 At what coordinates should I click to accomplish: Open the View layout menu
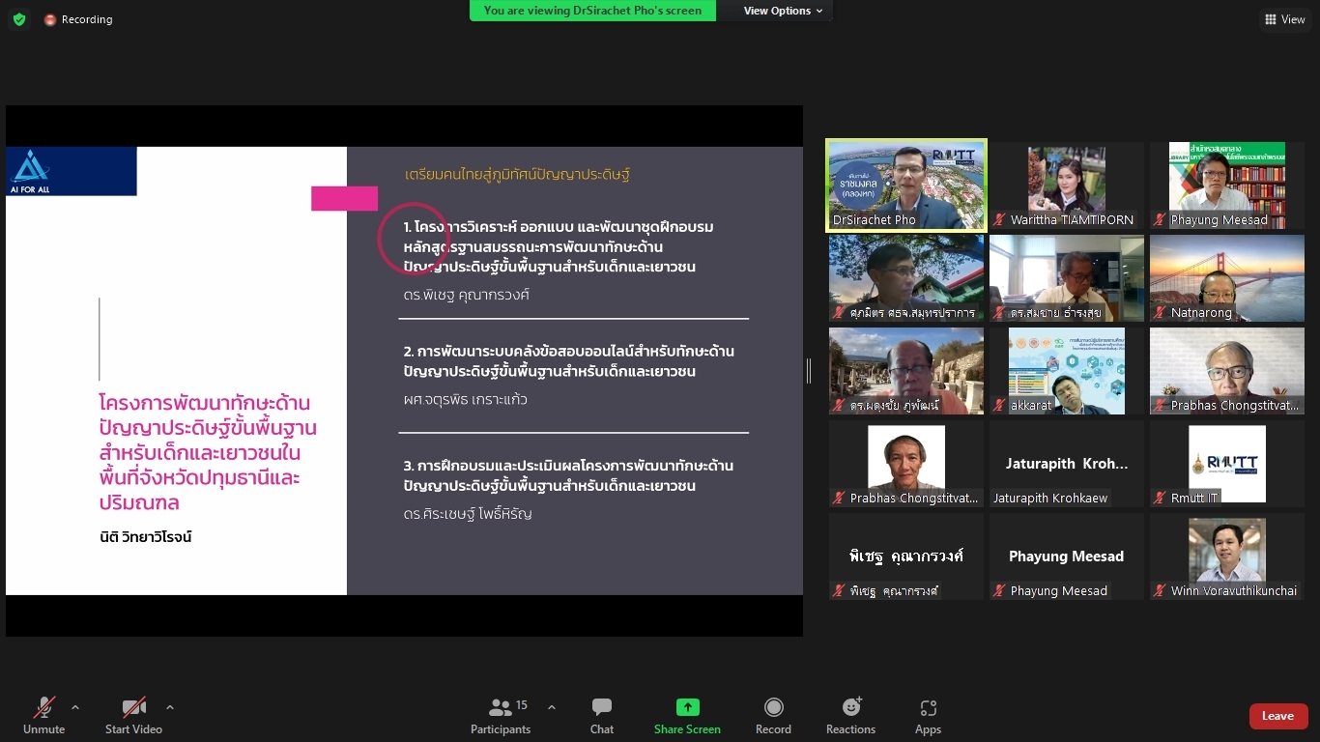tap(1284, 19)
